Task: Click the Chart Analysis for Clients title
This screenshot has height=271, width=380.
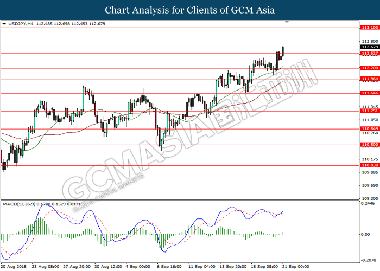Action: coord(190,10)
